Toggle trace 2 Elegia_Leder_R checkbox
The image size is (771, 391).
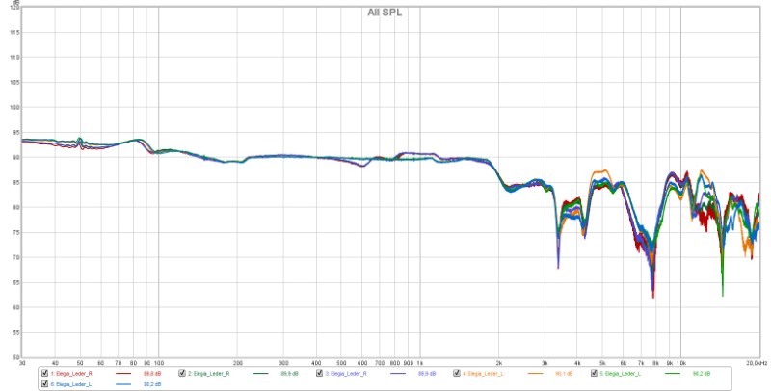pyautogui.click(x=181, y=373)
